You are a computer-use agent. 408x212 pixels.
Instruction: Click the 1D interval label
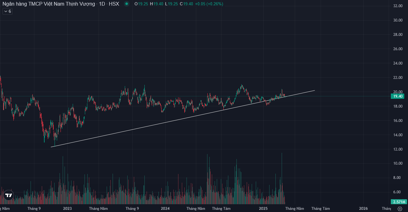click(x=102, y=4)
